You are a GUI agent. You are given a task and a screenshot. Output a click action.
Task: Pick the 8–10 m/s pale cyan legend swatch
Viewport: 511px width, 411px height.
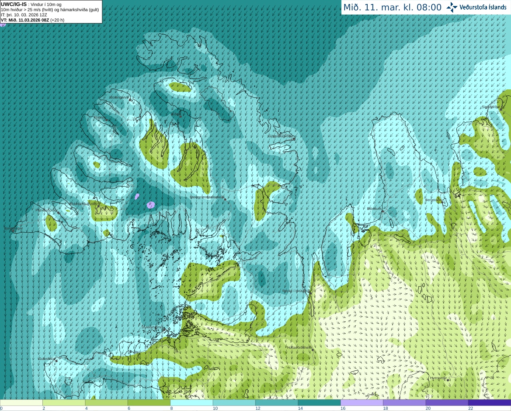point(192,403)
